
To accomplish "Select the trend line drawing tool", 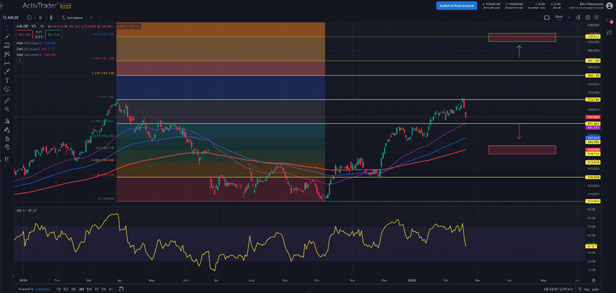I will 7,37.
